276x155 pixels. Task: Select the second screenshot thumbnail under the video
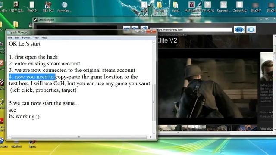click(193, 128)
